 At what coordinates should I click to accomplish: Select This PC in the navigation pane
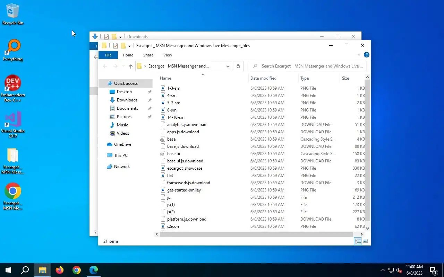point(121,155)
